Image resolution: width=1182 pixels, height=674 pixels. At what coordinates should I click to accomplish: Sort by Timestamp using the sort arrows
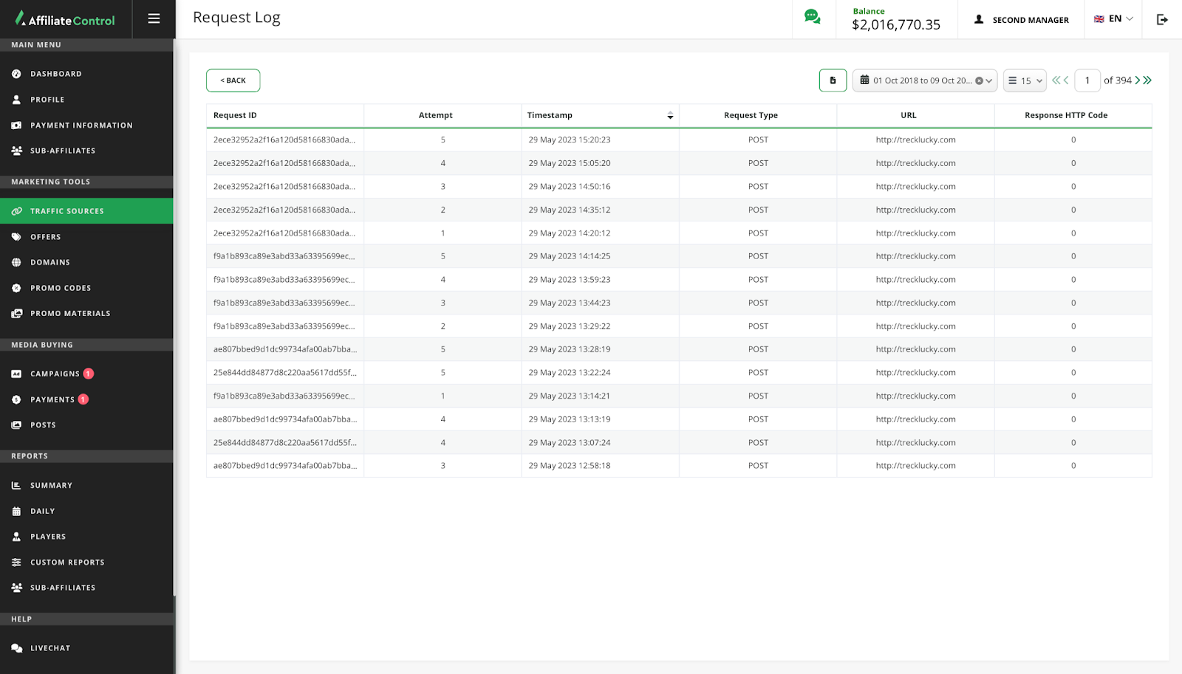click(670, 116)
